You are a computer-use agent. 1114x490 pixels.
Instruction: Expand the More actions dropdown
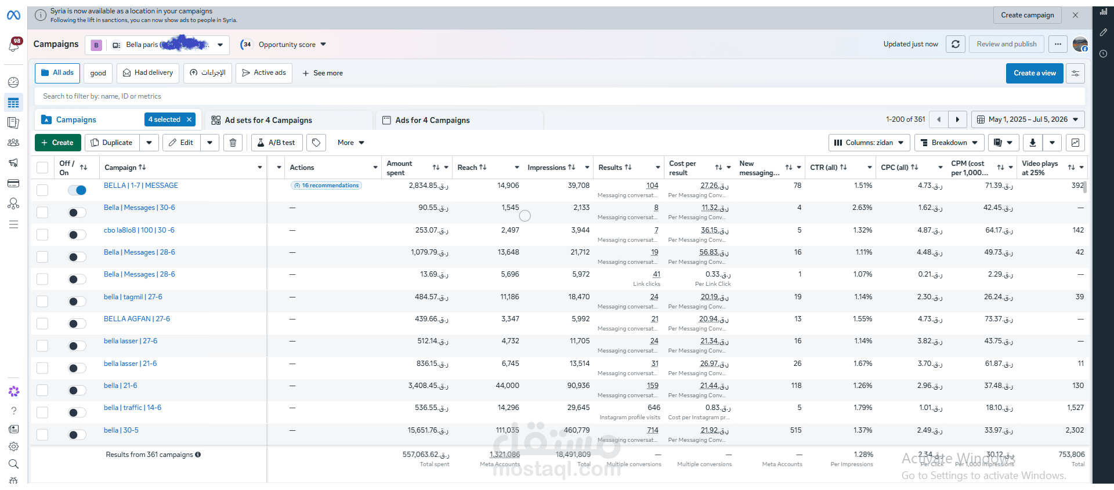point(351,143)
